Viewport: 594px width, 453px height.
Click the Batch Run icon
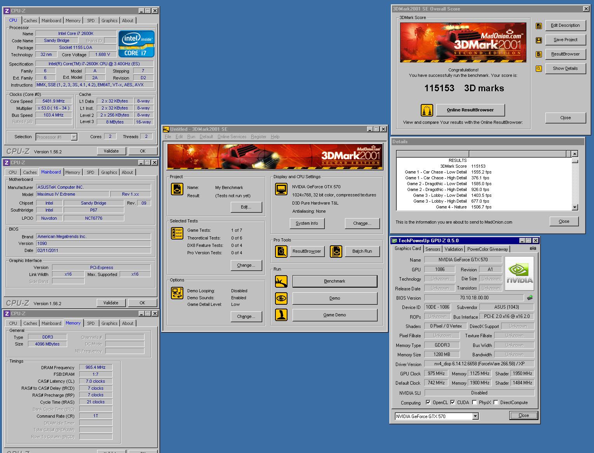click(336, 252)
